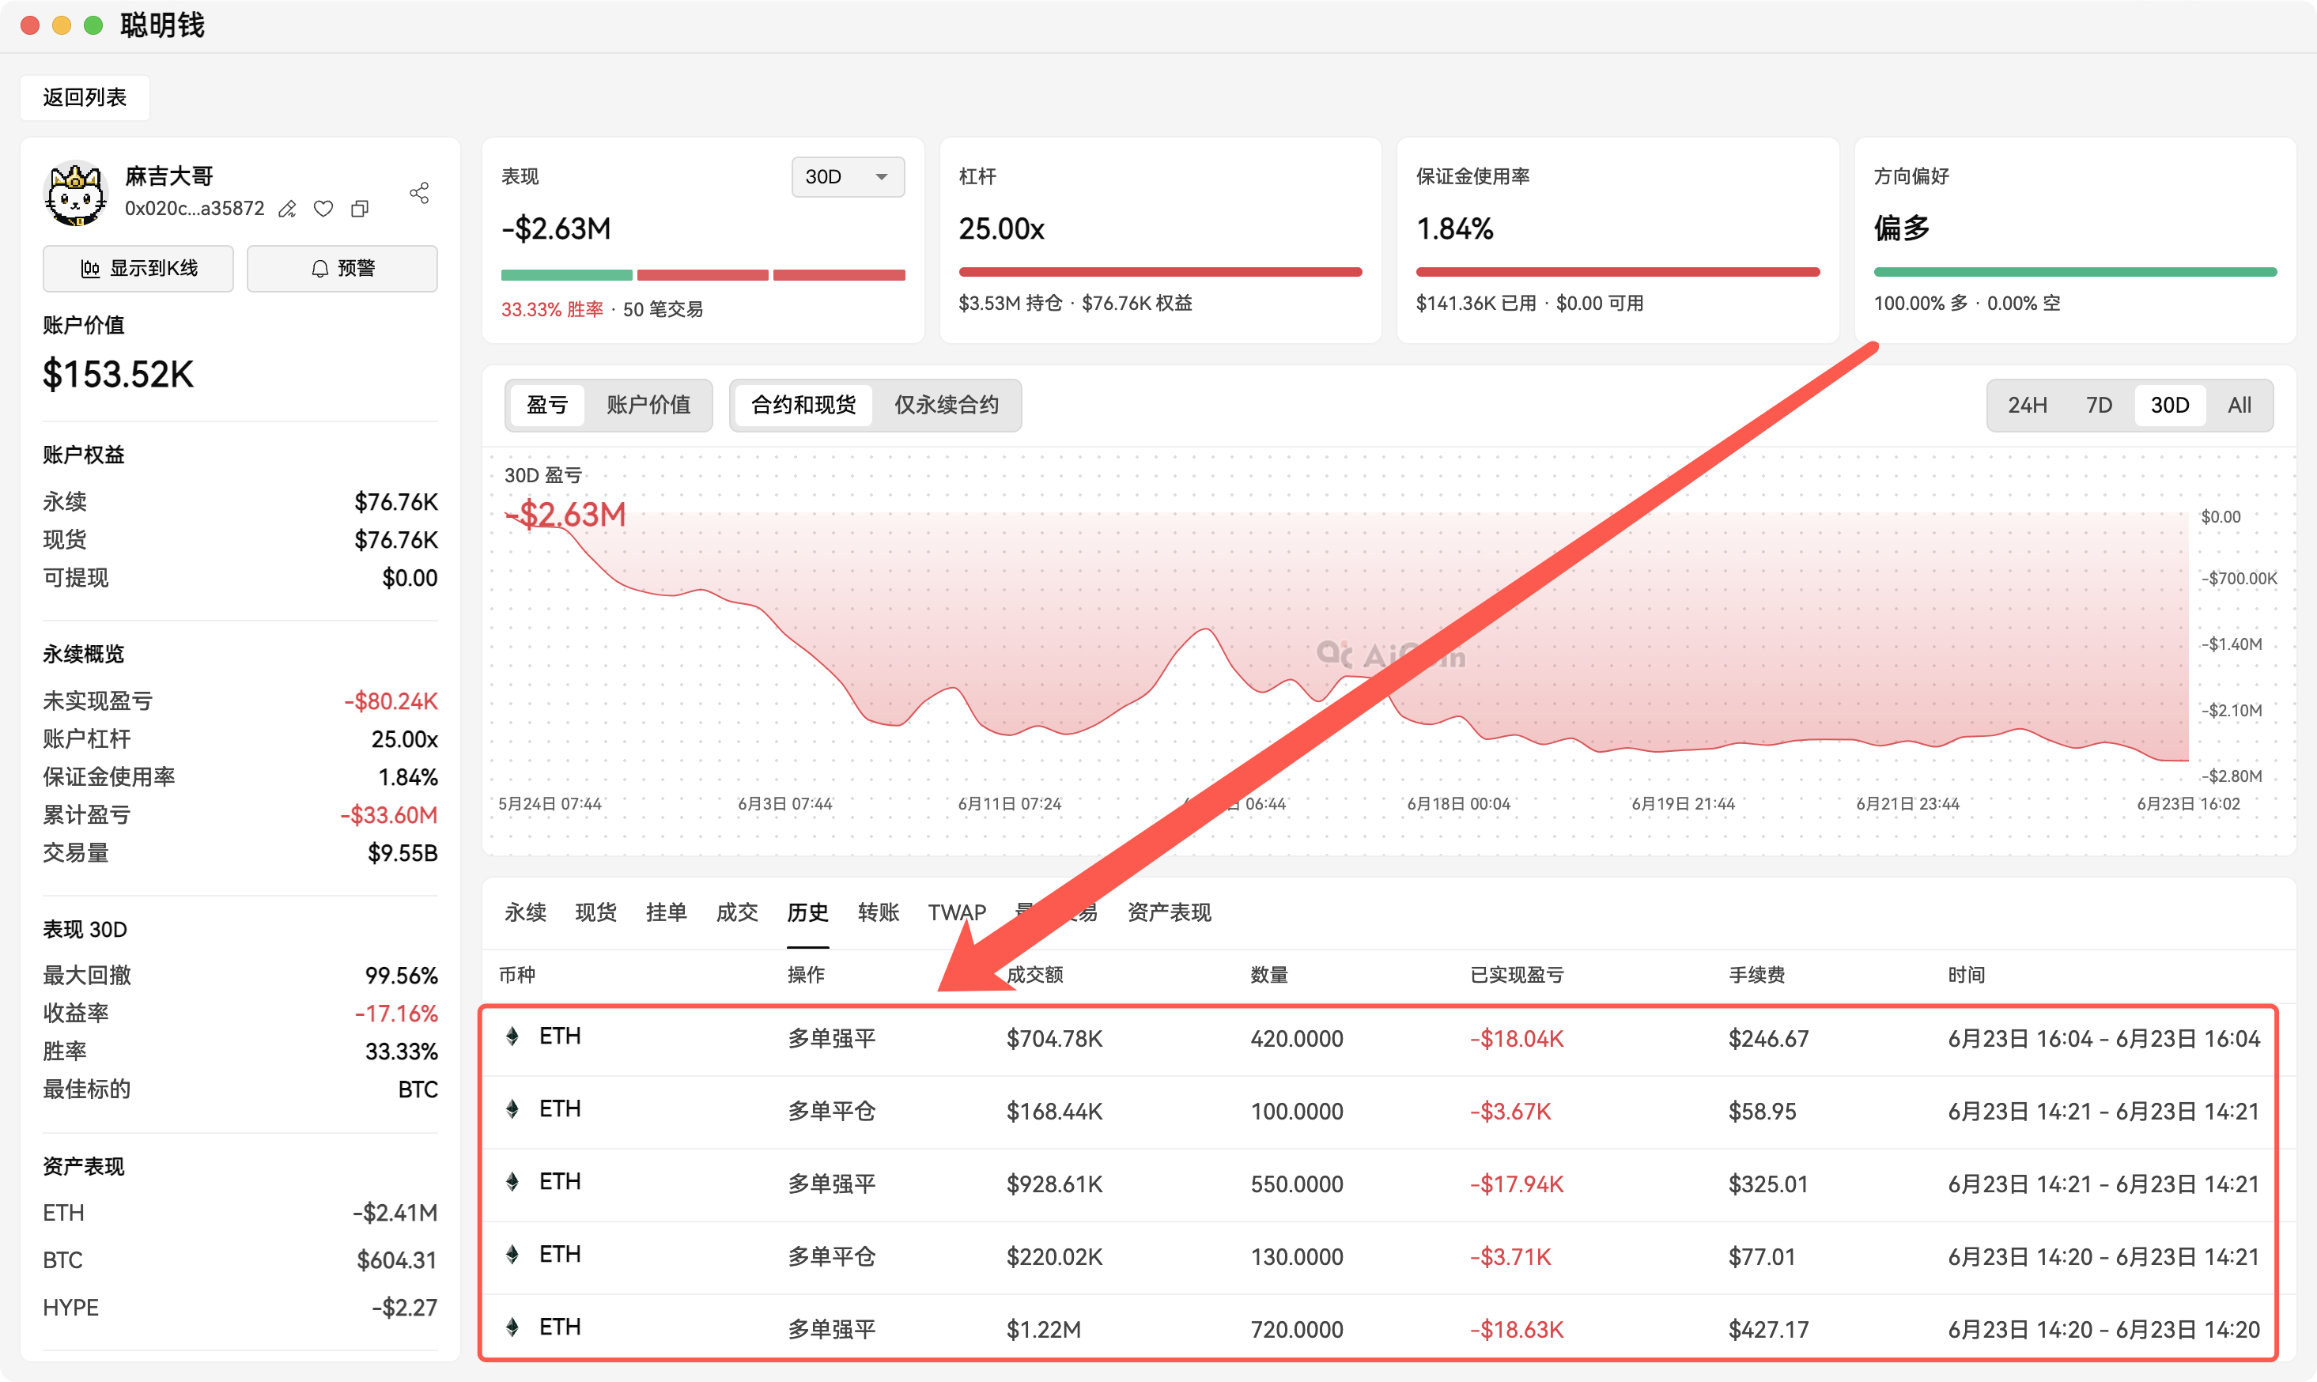
Task: Click the edit pencil icon beside address
Action: click(287, 209)
